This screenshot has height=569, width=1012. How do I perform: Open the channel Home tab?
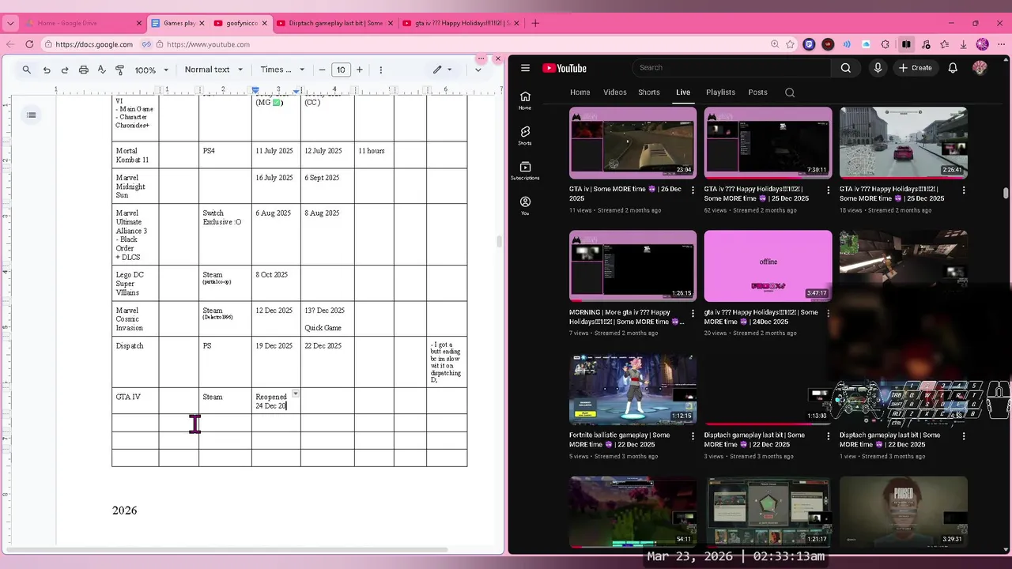point(580,92)
